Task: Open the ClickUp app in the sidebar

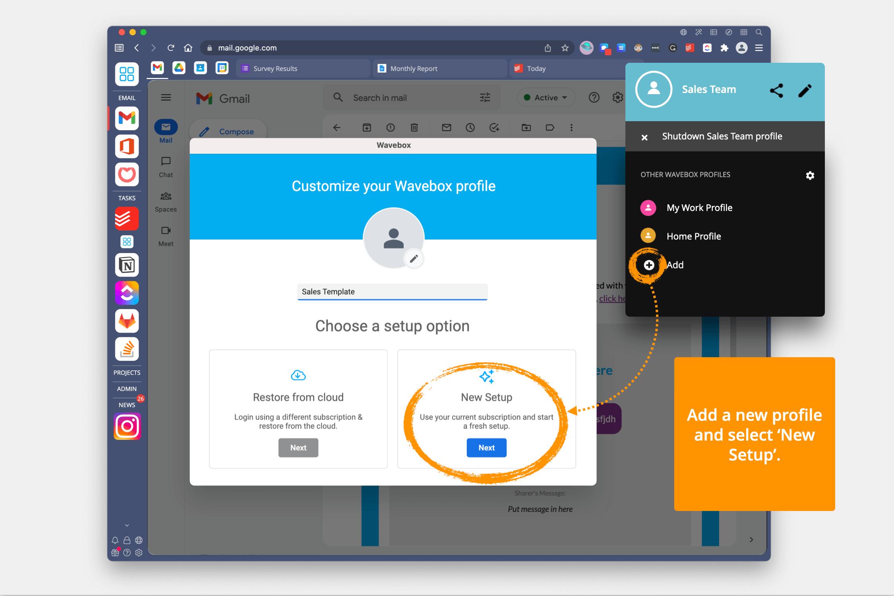Action: [x=127, y=293]
